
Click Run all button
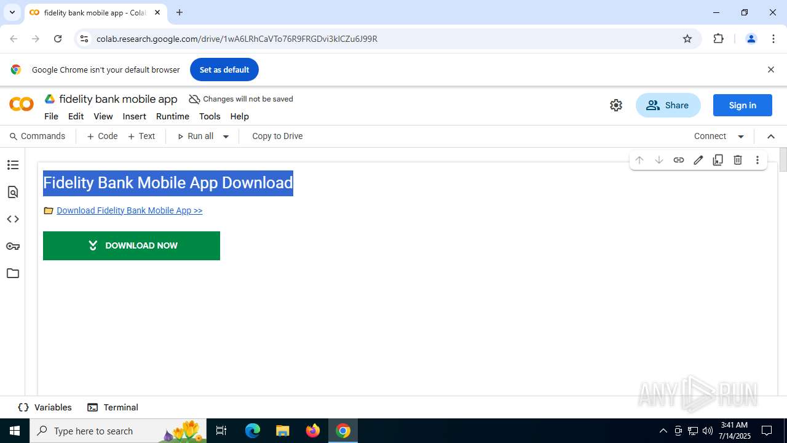(x=196, y=136)
